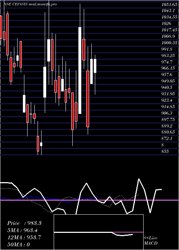Select the 940.5 price value
The image size is (179, 250).
pos(167,87)
